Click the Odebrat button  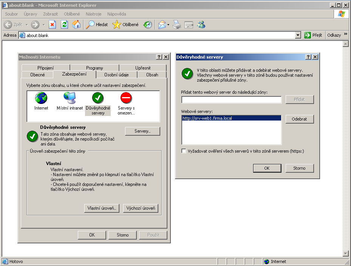click(x=300, y=119)
